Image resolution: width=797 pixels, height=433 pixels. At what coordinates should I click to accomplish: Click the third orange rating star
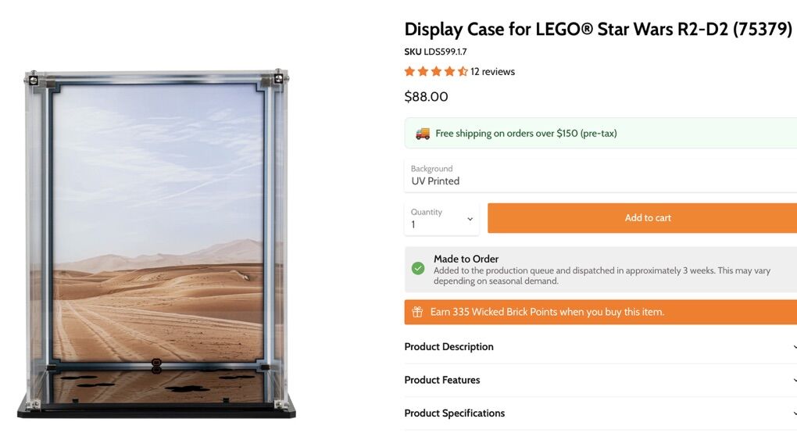436,72
